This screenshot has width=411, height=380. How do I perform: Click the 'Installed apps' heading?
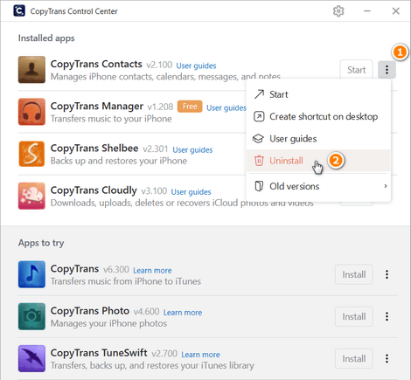click(x=46, y=38)
